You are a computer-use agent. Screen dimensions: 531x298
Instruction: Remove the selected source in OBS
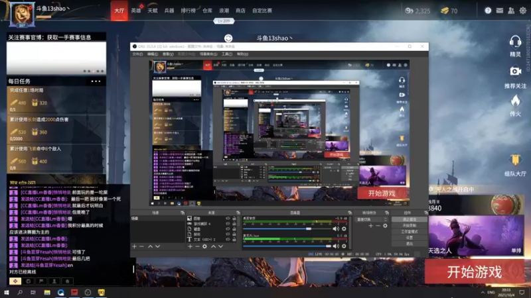coord(197,246)
